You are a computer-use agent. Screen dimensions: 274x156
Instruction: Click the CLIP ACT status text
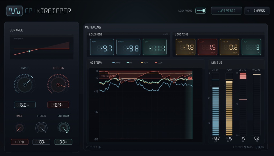click(94, 147)
